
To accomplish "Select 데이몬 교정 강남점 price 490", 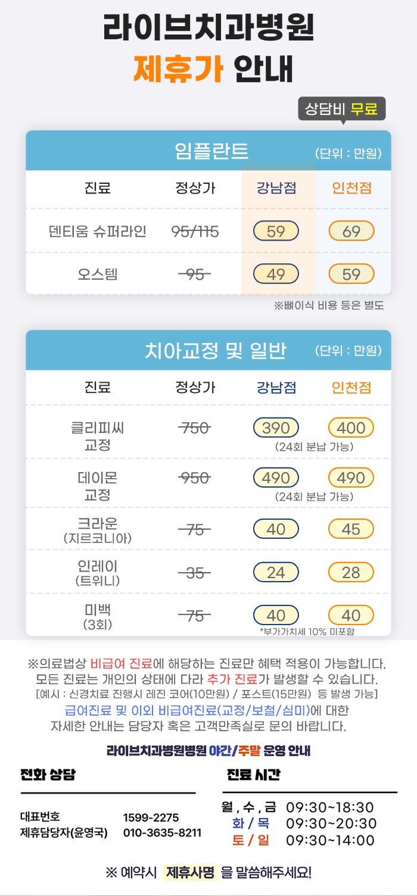I will point(276,477).
